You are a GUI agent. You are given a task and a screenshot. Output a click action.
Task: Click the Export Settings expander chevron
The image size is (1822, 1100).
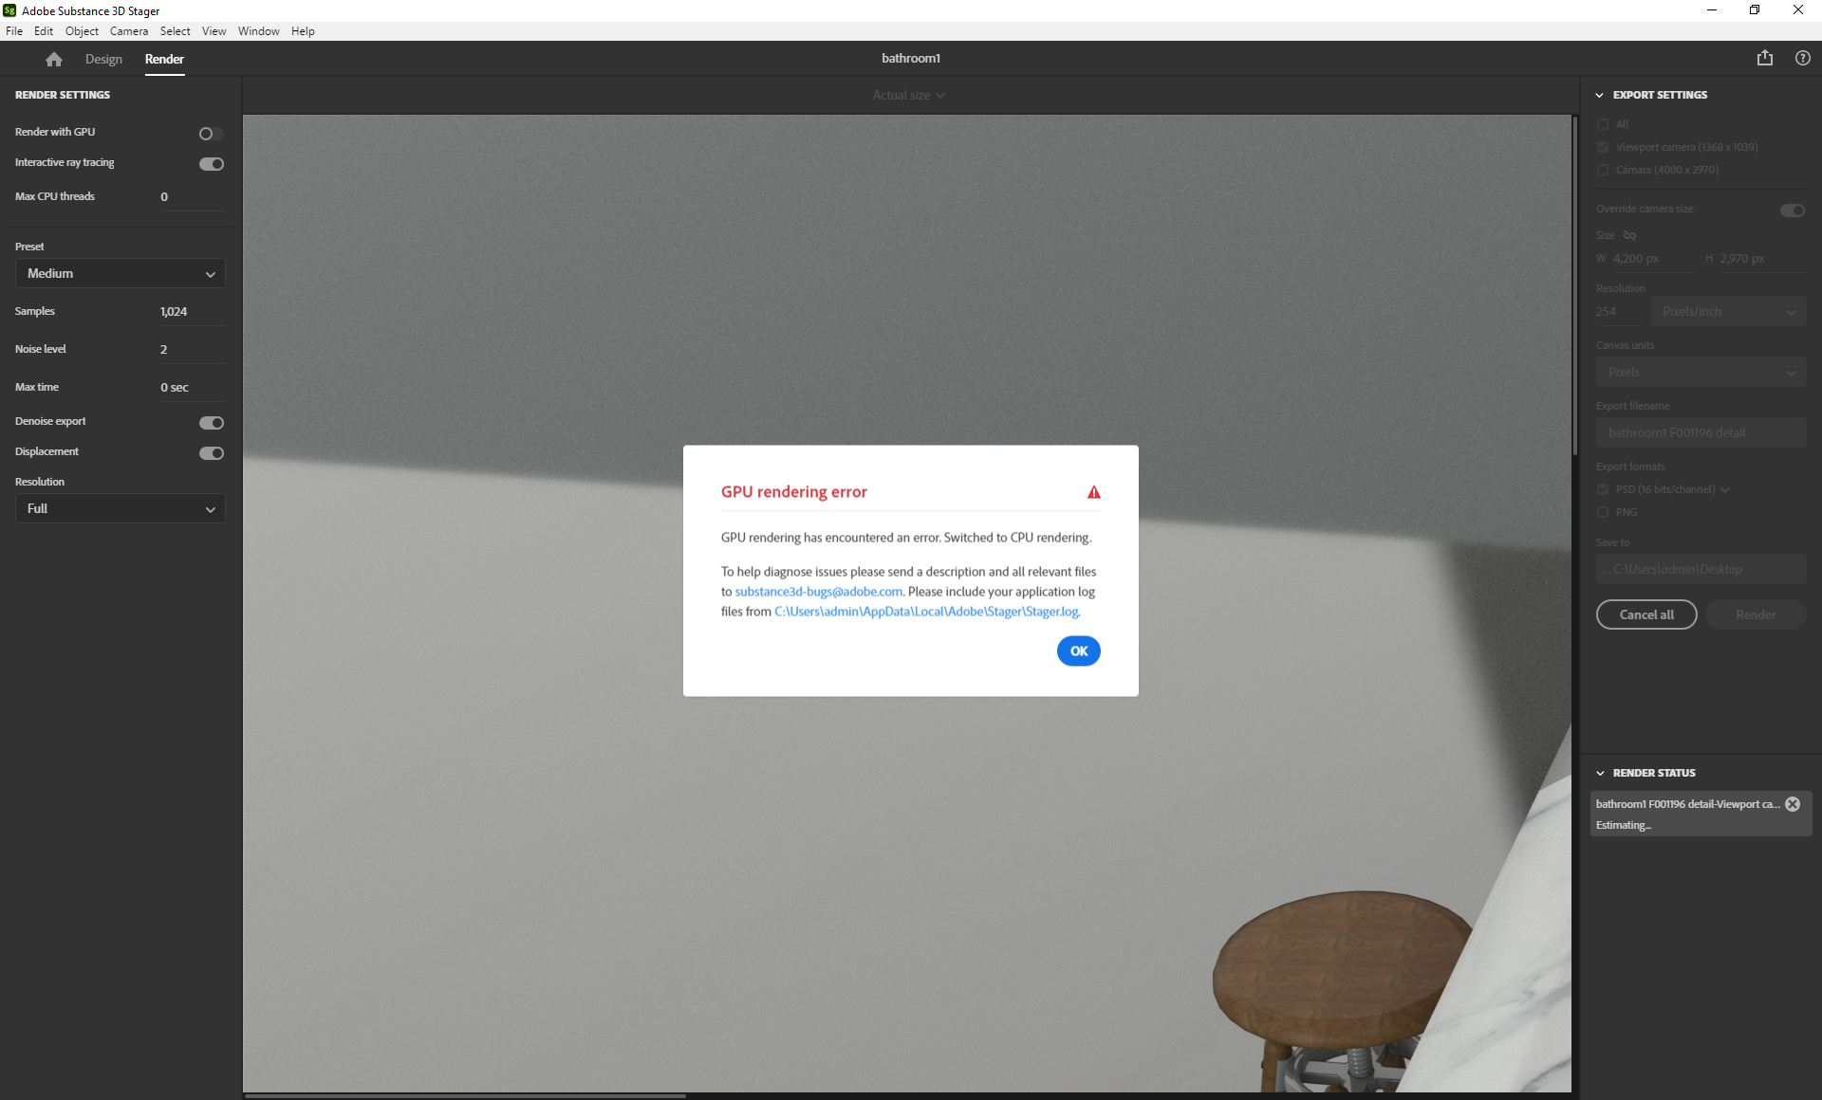click(x=1599, y=94)
